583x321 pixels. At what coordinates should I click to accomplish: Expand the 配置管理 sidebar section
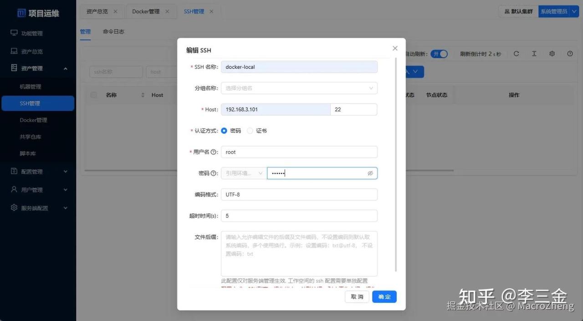(38, 171)
